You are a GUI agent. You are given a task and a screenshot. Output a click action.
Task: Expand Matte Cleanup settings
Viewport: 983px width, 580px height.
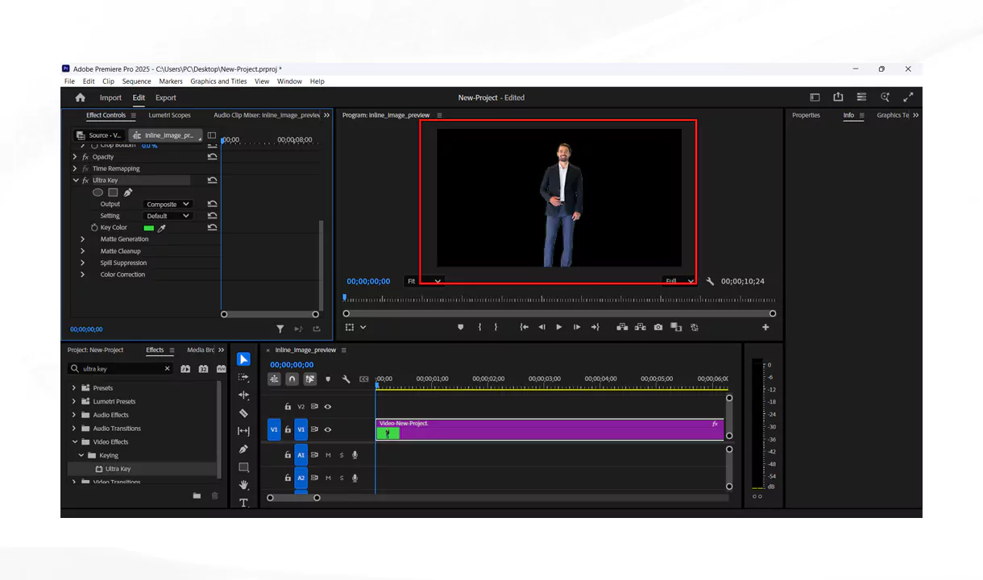[x=82, y=251]
